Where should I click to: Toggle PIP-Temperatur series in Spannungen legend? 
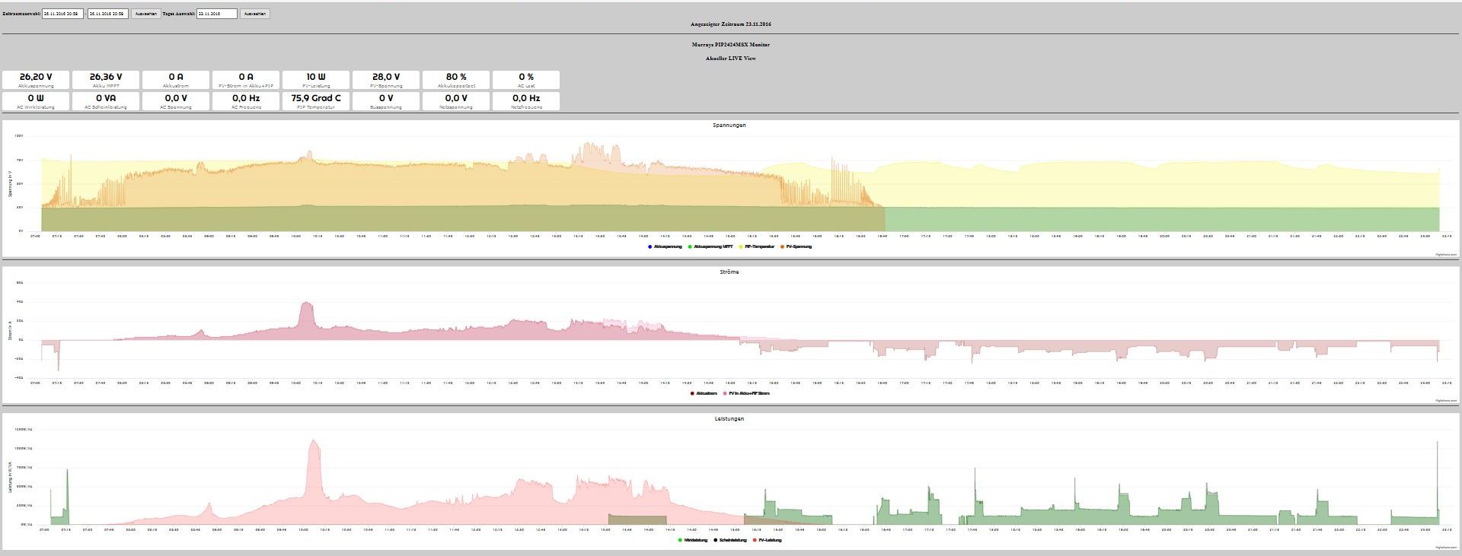pyautogui.click(x=757, y=246)
